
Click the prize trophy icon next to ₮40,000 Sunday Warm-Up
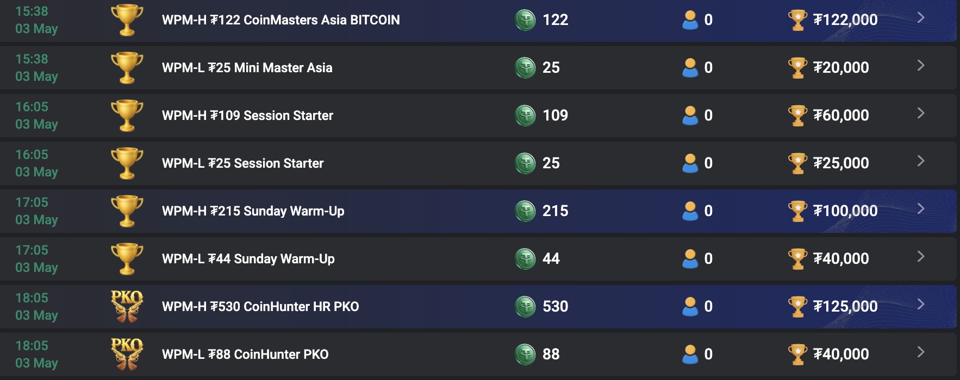(x=797, y=258)
